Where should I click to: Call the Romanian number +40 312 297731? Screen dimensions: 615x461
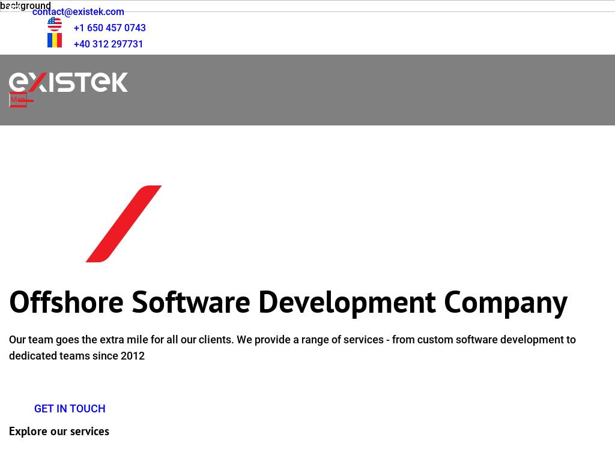point(108,44)
